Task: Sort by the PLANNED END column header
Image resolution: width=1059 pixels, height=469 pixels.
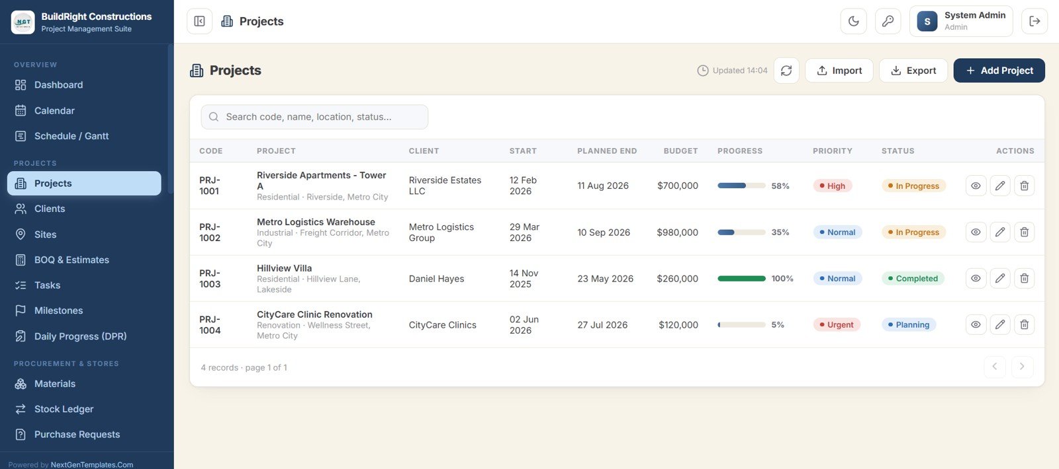Action: pyautogui.click(x=607, y=151)
